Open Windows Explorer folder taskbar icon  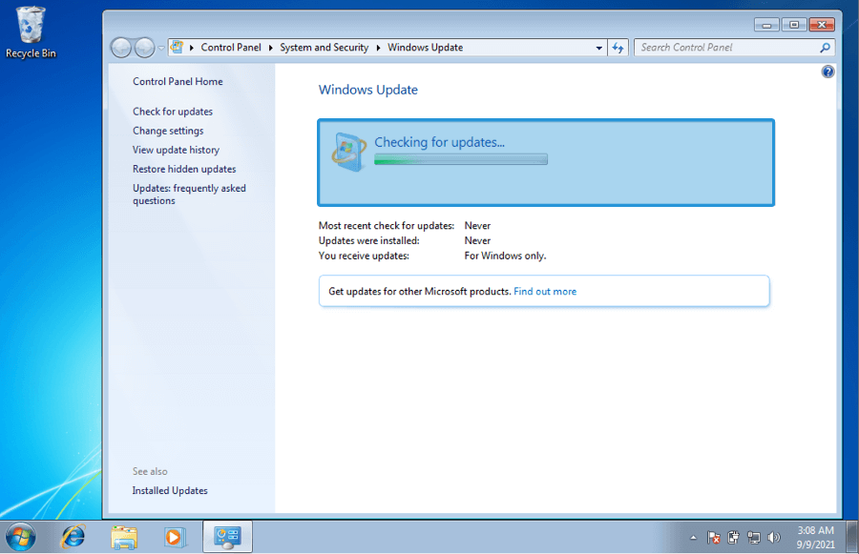(124, 537)
